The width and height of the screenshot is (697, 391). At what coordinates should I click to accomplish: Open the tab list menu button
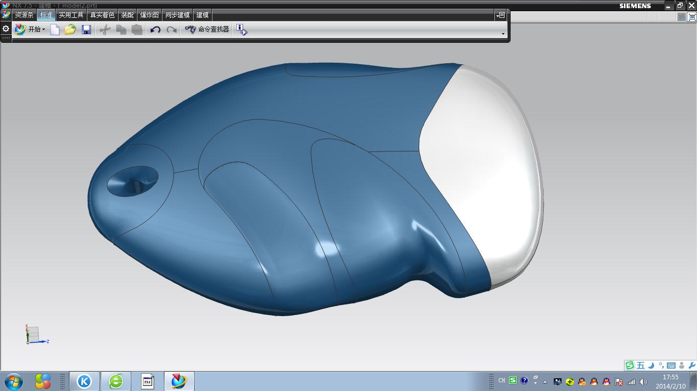point(500,15)
